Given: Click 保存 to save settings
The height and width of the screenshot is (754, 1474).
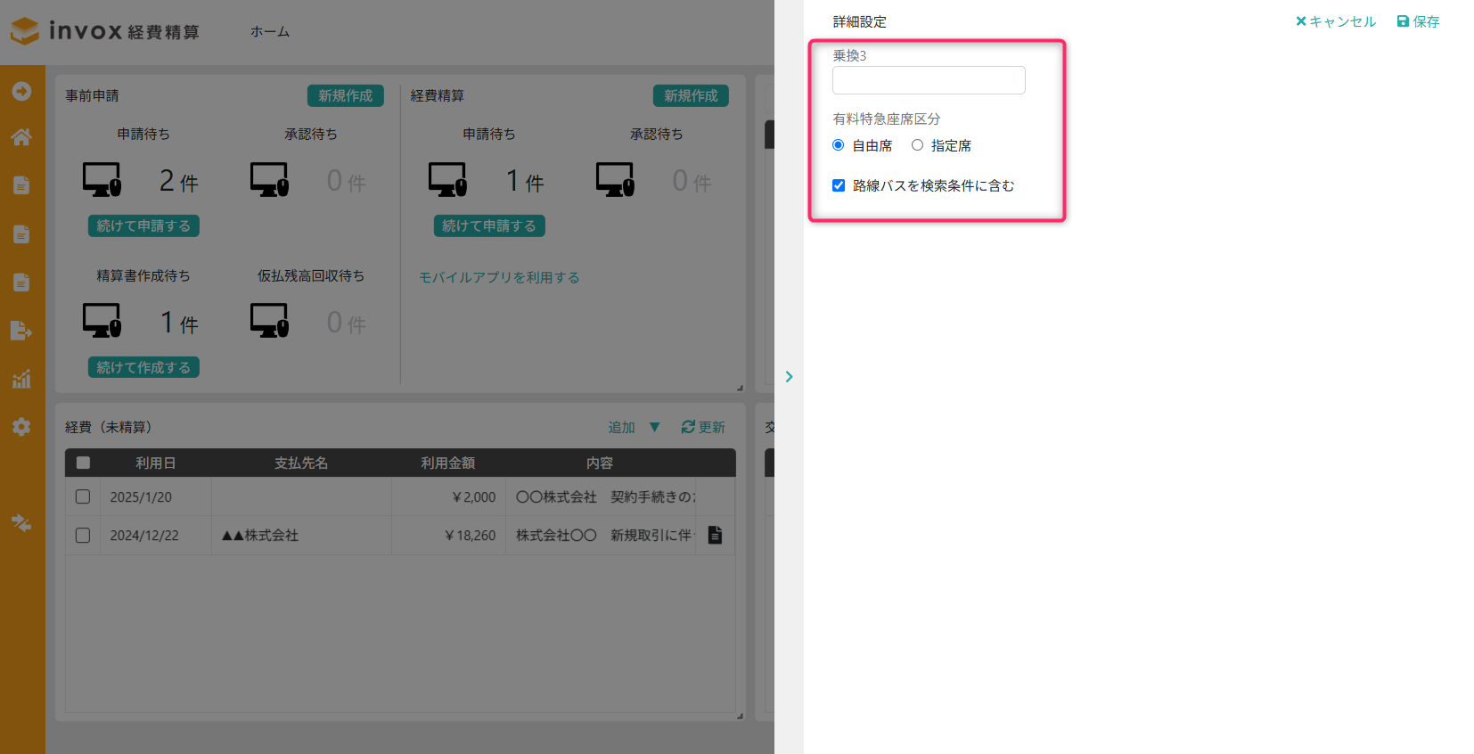Looking at the screenshot, I should [x=1418, y=21].
